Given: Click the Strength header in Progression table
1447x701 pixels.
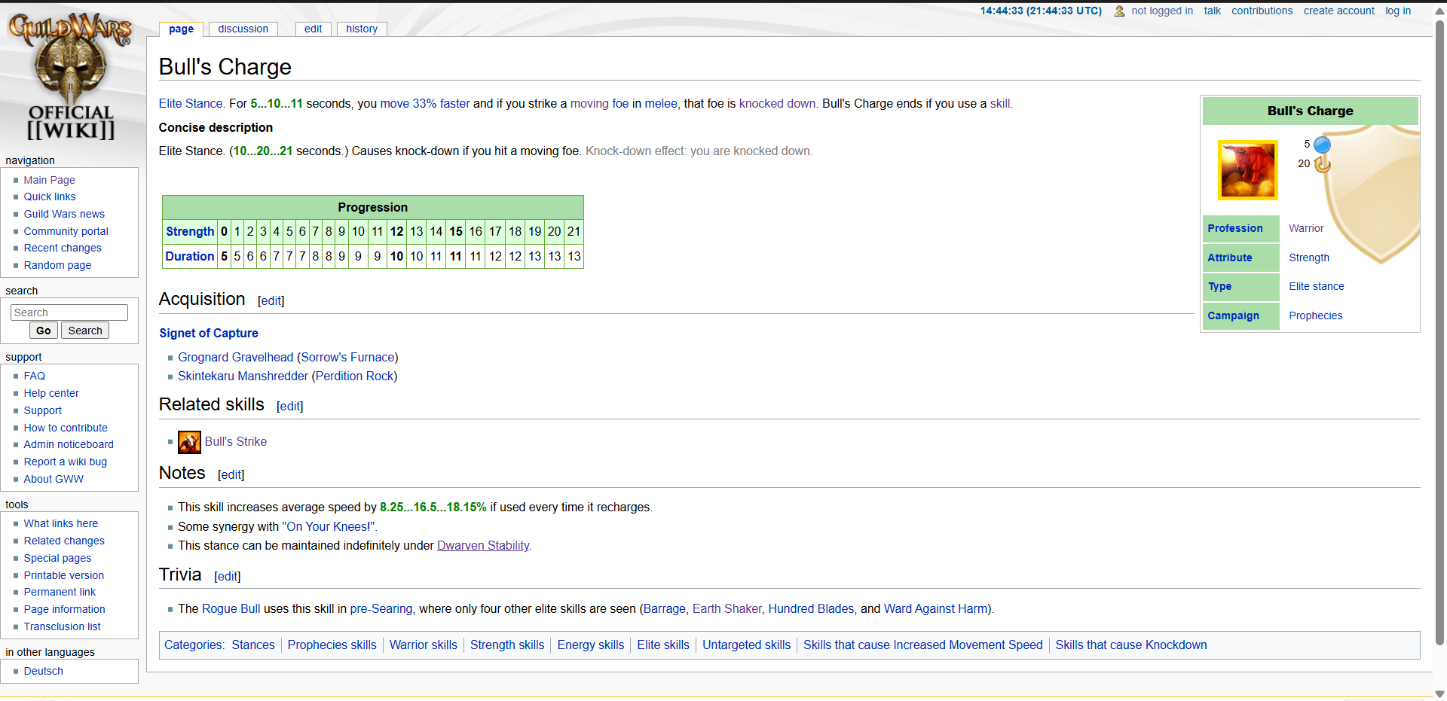Looking at the screenshot, I should (x=190, y=231).
